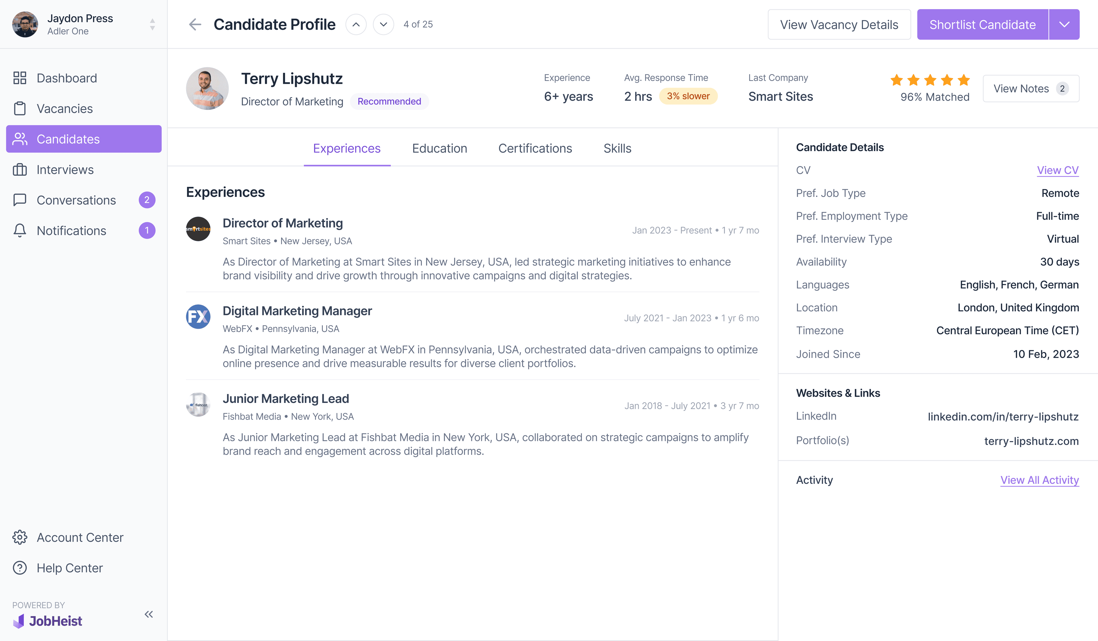Click the 10 Feb, 2023 joined date
The width and height of the screenshot is (1098, 641).
pos(1046,354)
